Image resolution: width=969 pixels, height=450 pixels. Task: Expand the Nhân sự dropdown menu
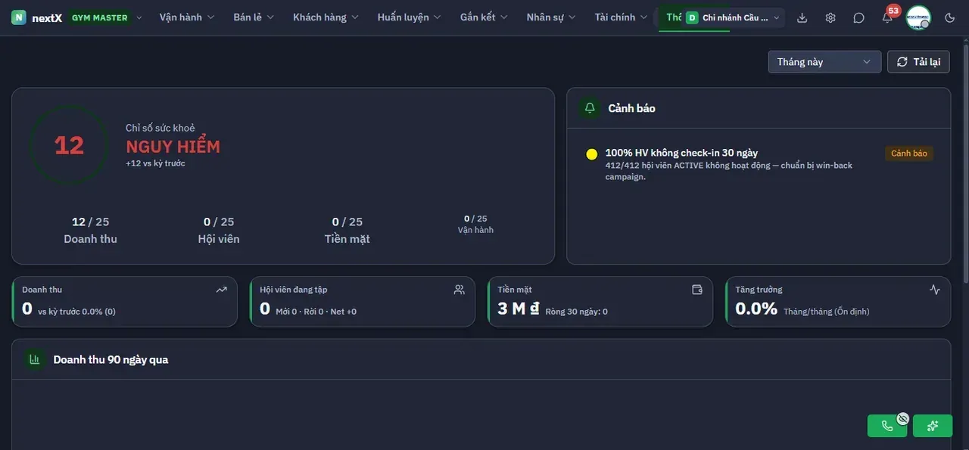[x=551, y=17]
